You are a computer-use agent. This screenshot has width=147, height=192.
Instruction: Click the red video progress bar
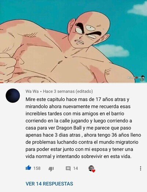tap(2, 83)
